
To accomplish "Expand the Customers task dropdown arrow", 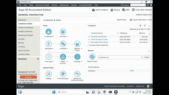I will tap(53, 36).
